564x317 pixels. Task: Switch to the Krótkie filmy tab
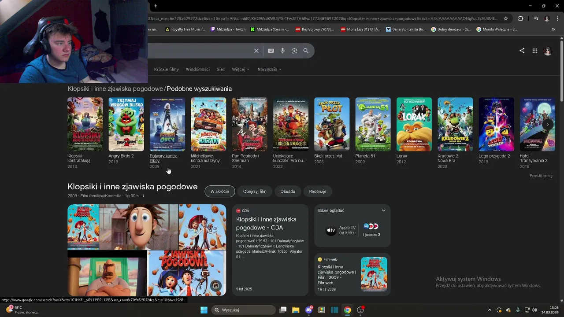click(167, 70)
